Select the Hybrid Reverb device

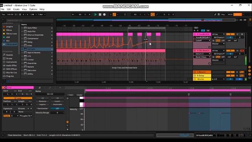pyautogui.click(x=34, y=52)
